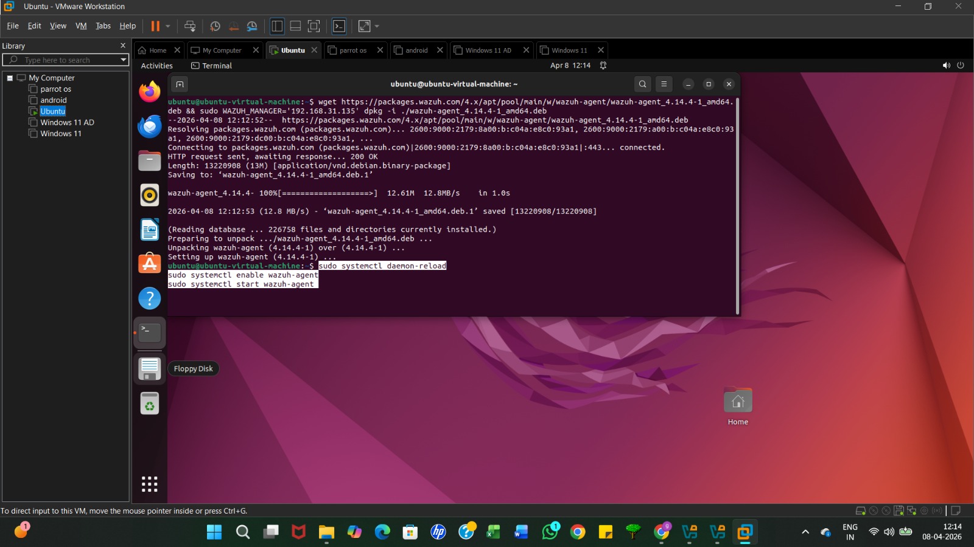This screenshot has height=547, width=974.
Task: Open the File menu
Action: click(x=13, y=26)
